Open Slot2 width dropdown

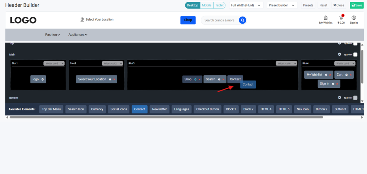pos(112,63)
